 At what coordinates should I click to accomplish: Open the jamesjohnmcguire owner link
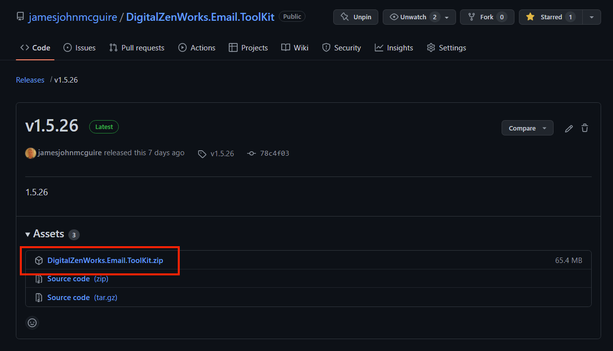tap(73, 17)
